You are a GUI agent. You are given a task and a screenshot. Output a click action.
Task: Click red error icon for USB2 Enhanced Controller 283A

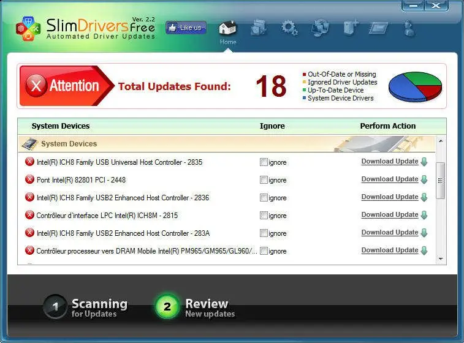pyautogui.click(x=29, y=233)
